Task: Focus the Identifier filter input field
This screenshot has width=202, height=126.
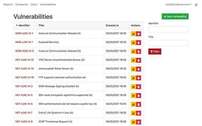Action: click(168, 30)
